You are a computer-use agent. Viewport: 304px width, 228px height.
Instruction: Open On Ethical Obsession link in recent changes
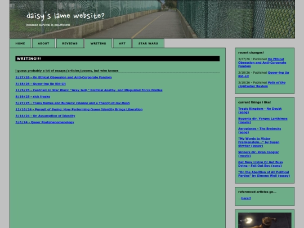[x=262, y=62]
